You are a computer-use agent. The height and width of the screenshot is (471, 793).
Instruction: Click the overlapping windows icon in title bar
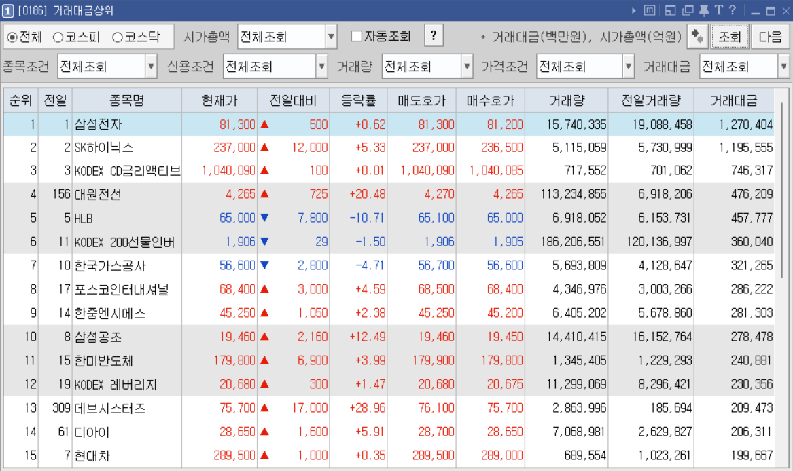pos(687,10)
